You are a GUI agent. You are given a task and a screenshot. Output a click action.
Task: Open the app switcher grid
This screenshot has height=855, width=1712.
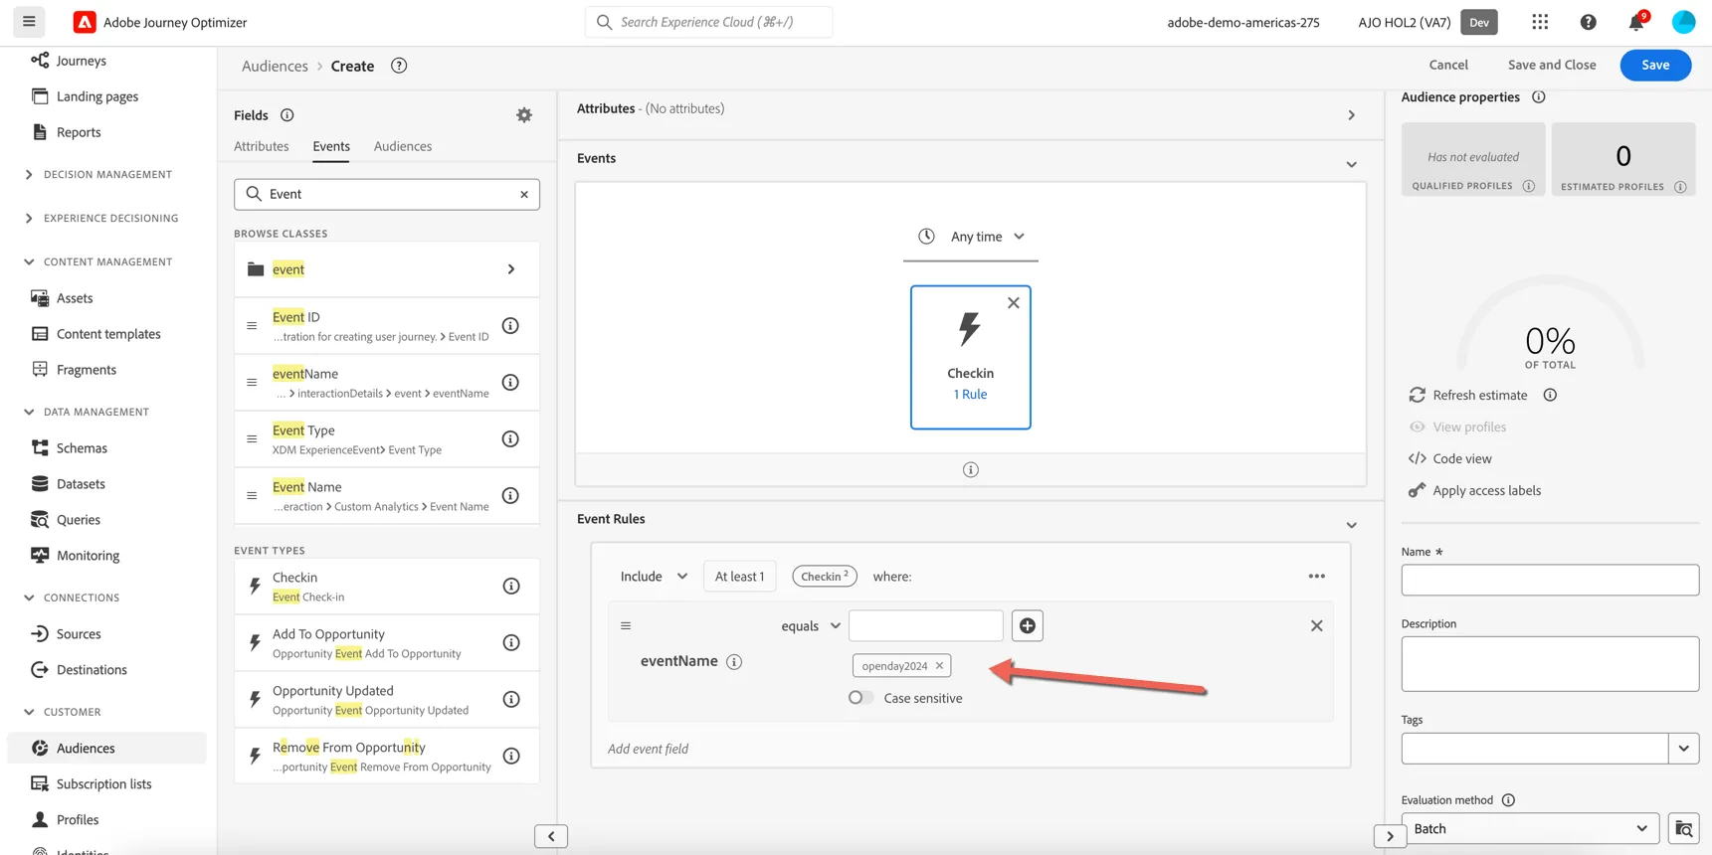1540,22
